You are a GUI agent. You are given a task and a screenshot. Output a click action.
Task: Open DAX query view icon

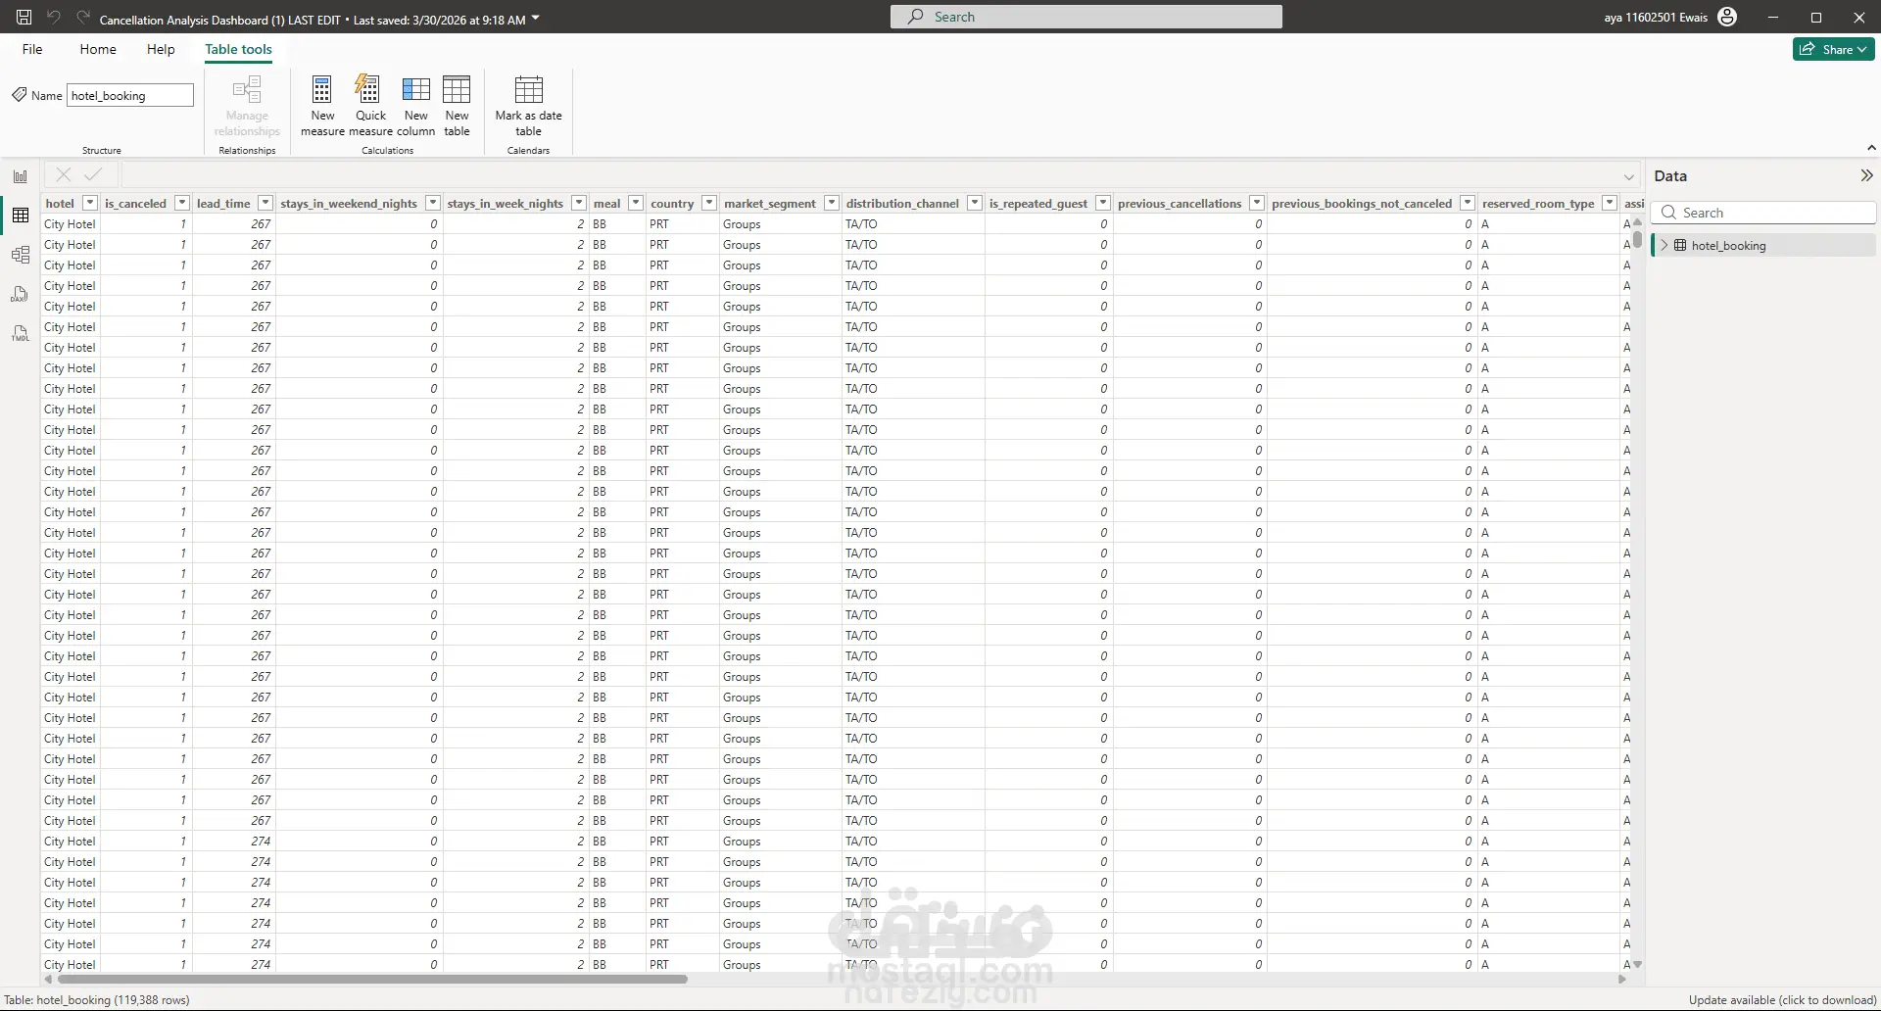21,294
